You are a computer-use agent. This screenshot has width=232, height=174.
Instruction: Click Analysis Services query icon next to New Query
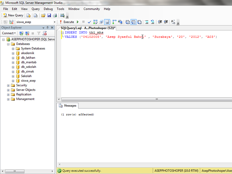[x=36, y=15]
